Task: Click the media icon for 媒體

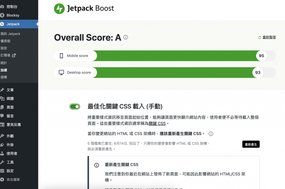Action: tap(2, 99)
